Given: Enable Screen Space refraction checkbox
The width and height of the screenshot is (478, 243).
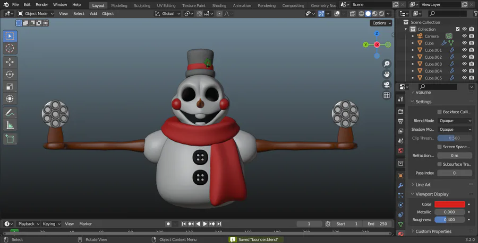Looking at the screenshot, I should pos(439,147).
